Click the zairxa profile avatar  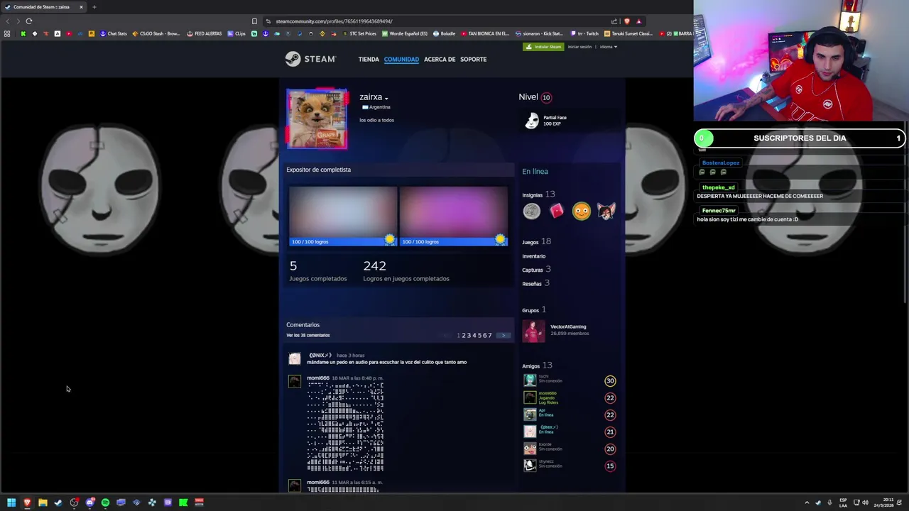[x=317, y=119]
